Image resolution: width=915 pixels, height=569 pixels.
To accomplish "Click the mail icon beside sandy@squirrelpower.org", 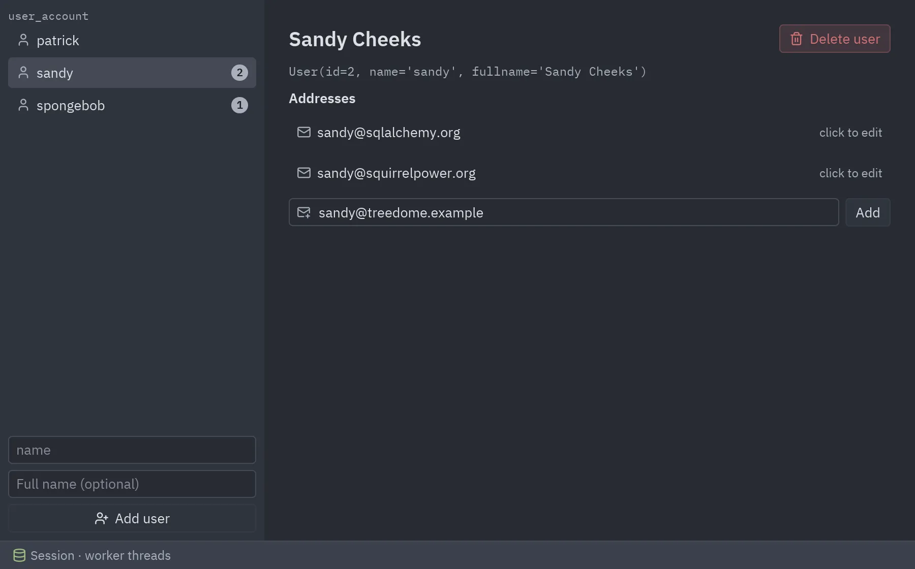I will click(303, 173).
